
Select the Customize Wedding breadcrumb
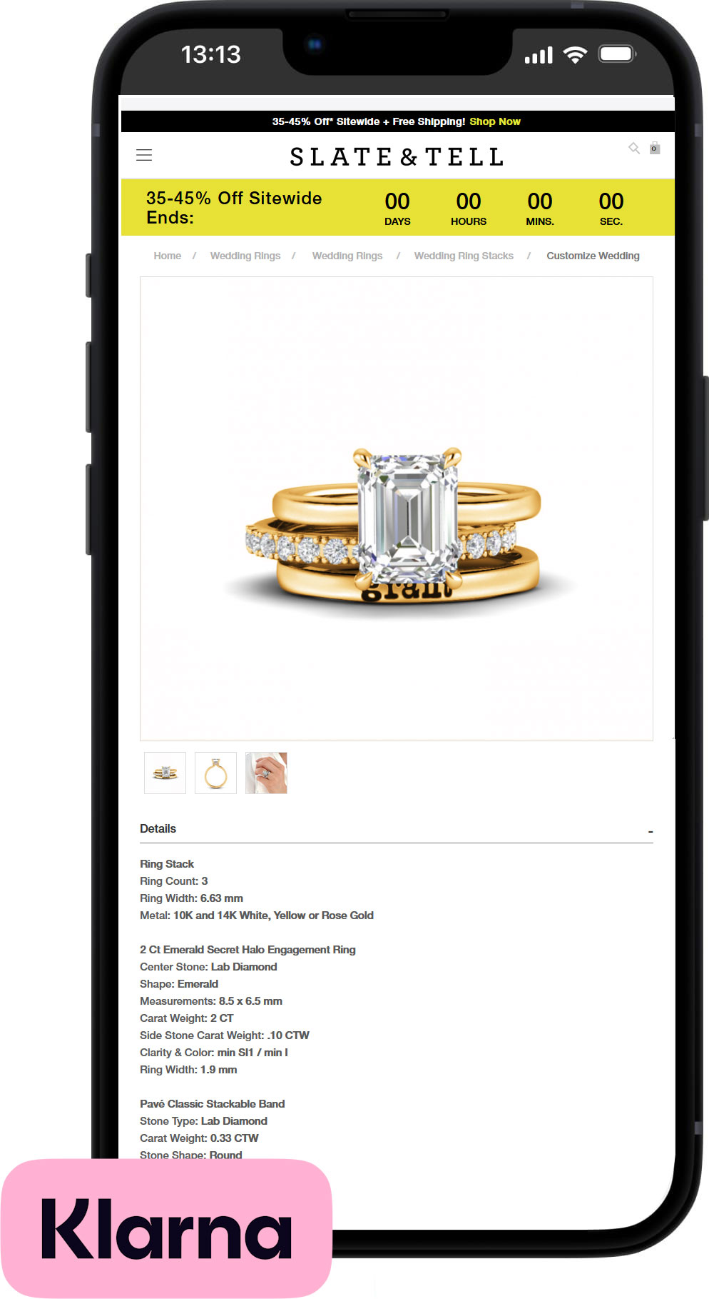tap(593, 256)
